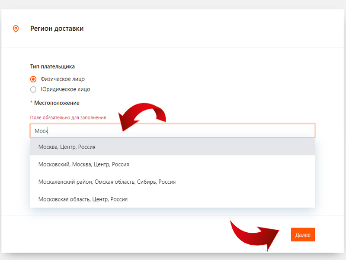This screenshot has width=346, height=260.
Task: Choose Московская область, Центр, Россия option
Action: click(x=83, y=199)
